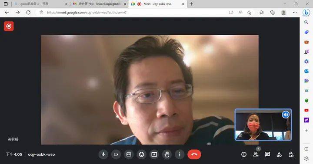Raise hand in the meeting
This screenshot has width=313, height=164.
(x=167, y=154)
